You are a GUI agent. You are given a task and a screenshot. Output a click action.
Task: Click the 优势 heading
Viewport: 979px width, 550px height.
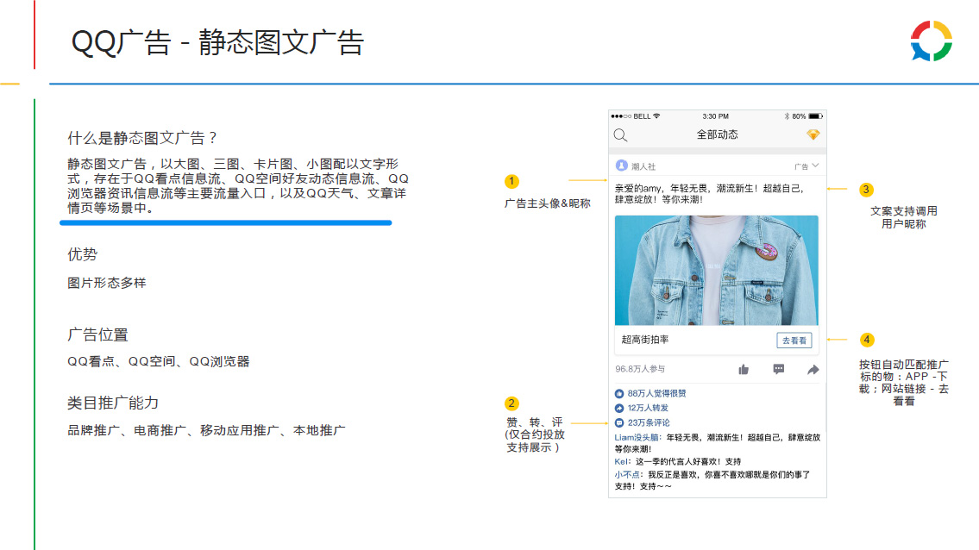click(x=83, y=254)
